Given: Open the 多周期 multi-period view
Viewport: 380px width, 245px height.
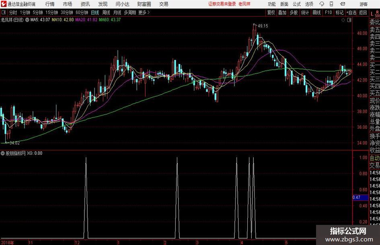Looking at the screenshot, I should 130,12.
